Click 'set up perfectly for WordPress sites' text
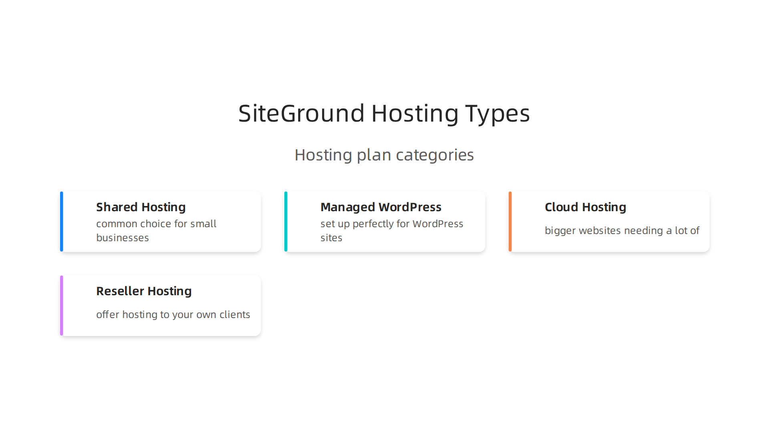769x432 pixels. pos(392,231)
